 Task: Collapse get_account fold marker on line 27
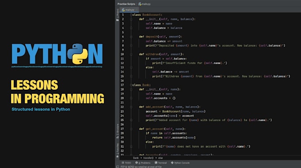tap(131, 129)
